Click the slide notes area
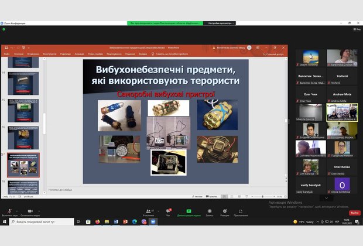This screenshot has height=246, width=363. [164, 189]
